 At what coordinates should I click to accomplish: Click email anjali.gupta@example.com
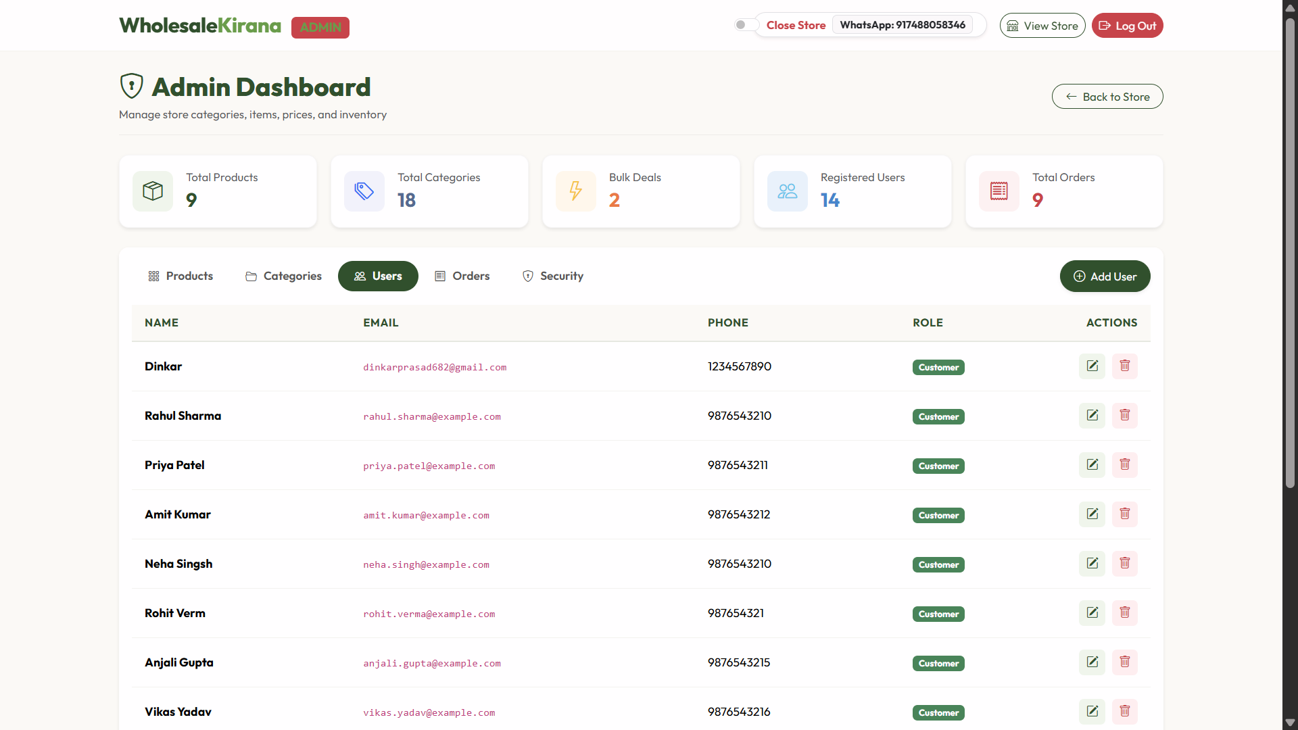coord(432,663)
